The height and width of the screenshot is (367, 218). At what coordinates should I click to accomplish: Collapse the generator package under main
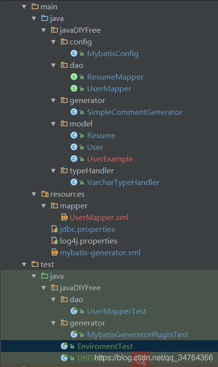pyautogui.click(x=54, y=101)
